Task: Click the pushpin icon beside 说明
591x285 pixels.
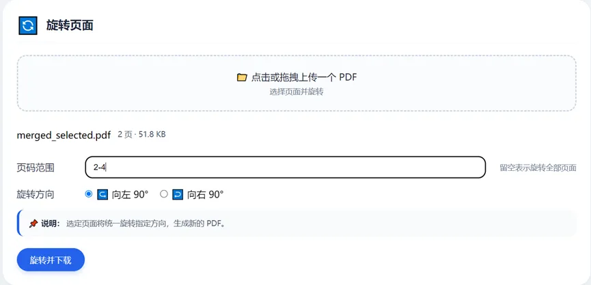Action: click(x=33, y=223)
